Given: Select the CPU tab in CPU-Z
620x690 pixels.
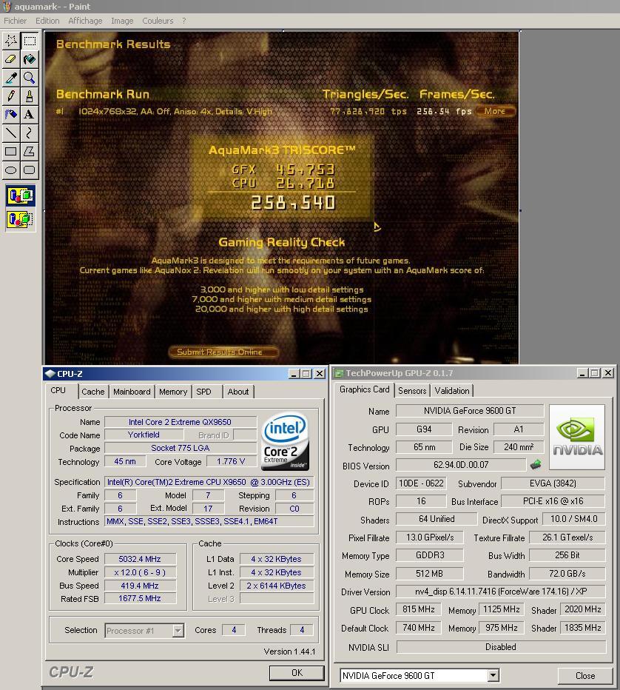Looking at the screenshot, I should (58, 390).
